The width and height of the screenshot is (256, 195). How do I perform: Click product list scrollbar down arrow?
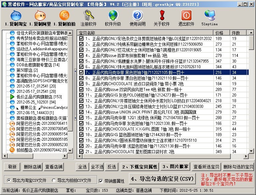251,151
